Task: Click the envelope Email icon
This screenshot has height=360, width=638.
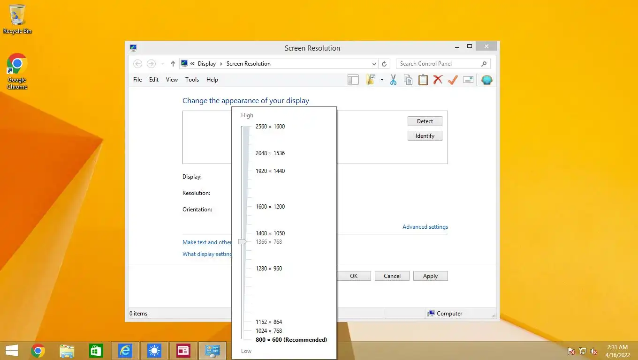Action: click(468, 80)
